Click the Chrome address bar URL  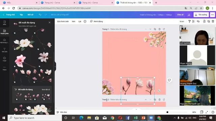point(56,8)
